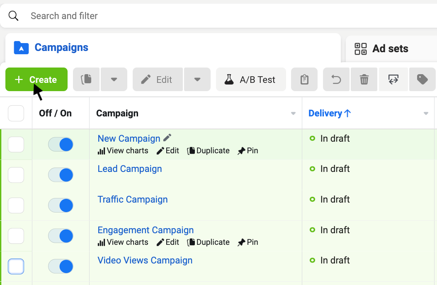Viewport: 437px width, 285px height.
Task: Click the trash delete icon
Action: coord(364,80)
